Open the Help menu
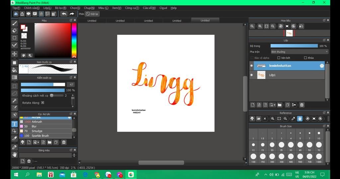340x179 pixels. (174, 8)
